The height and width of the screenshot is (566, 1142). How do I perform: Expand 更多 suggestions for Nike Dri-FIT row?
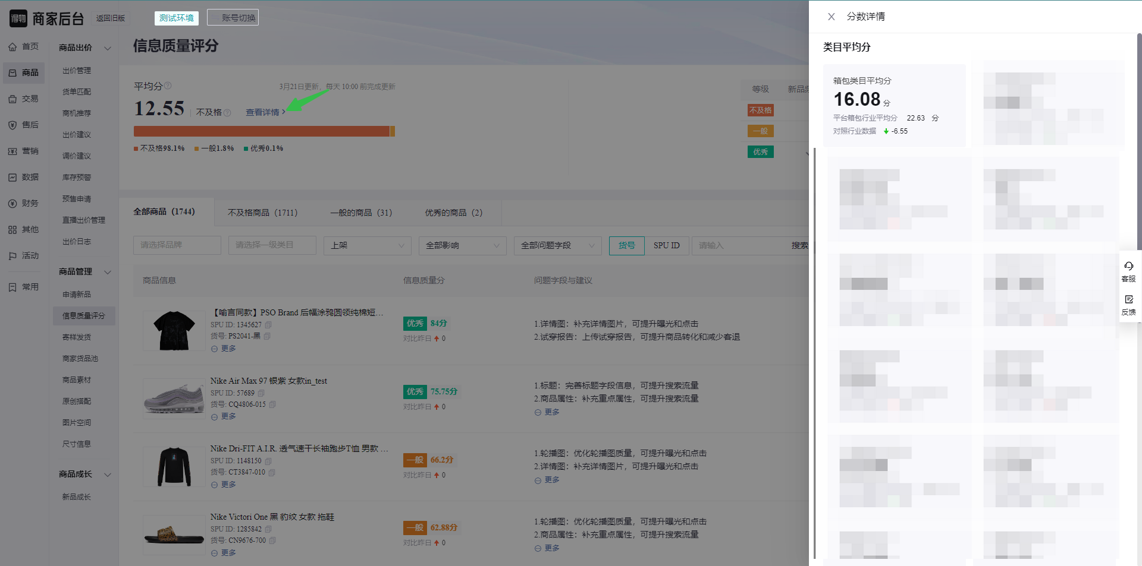[547, 480]
